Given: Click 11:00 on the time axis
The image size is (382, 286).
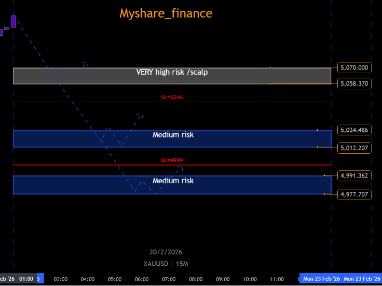Looking at the screenshot, I should [277, 279].
